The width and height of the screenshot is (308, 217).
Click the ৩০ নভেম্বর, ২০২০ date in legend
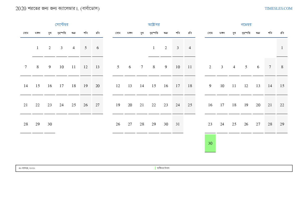click(27, 168)
